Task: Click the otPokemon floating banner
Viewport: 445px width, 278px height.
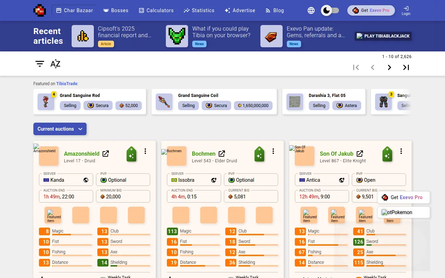Action: [x=404, y=212]
